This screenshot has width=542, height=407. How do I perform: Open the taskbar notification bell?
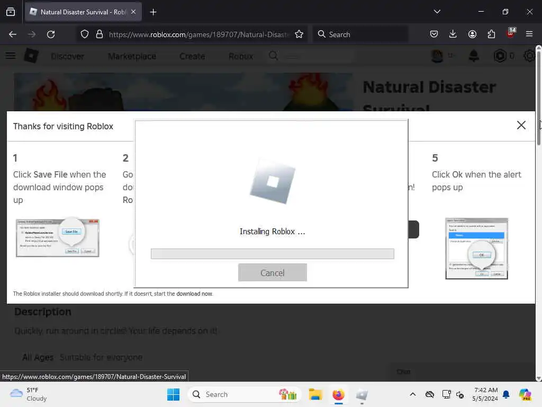(x=506, y=394)
